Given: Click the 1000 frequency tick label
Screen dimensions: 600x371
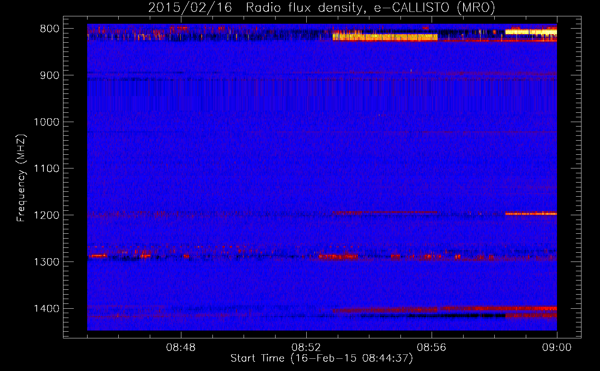Looking at the screenshot, I should click(46, 122).
